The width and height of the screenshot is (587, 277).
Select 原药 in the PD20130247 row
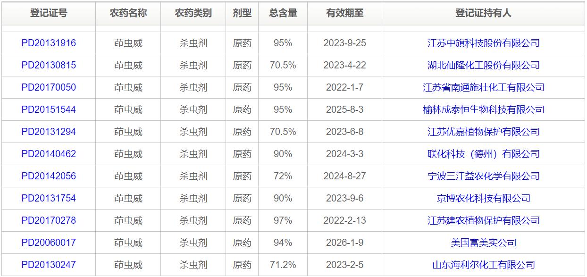(242, 265)
